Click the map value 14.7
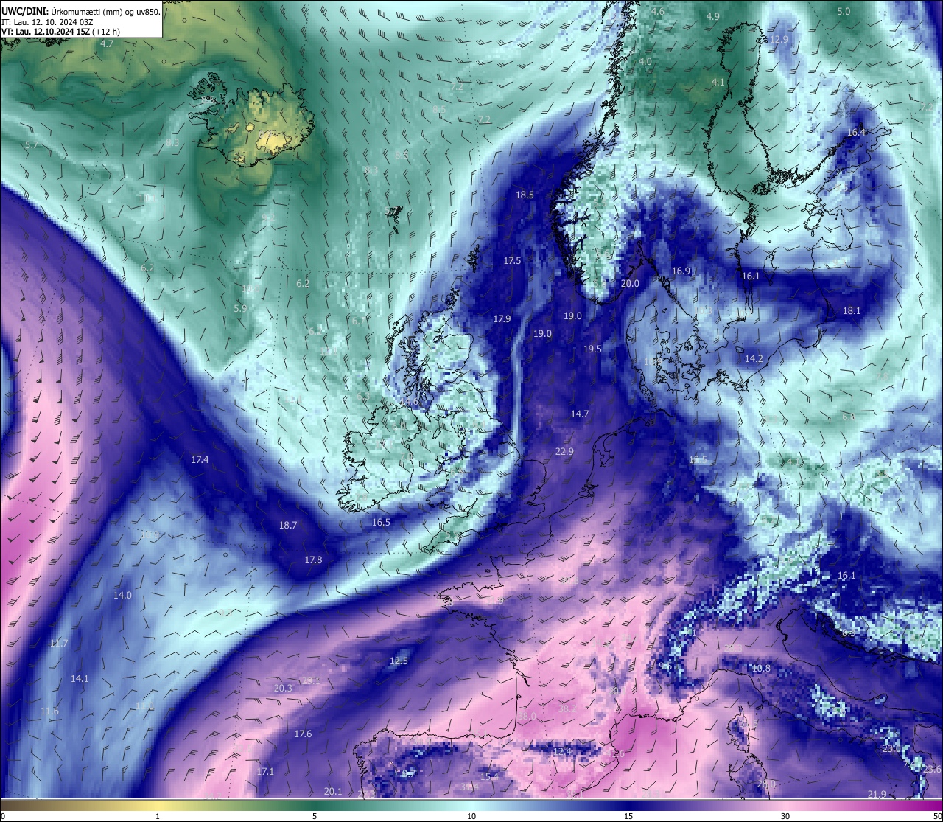The image size is (943, 822). pos(580,414)
